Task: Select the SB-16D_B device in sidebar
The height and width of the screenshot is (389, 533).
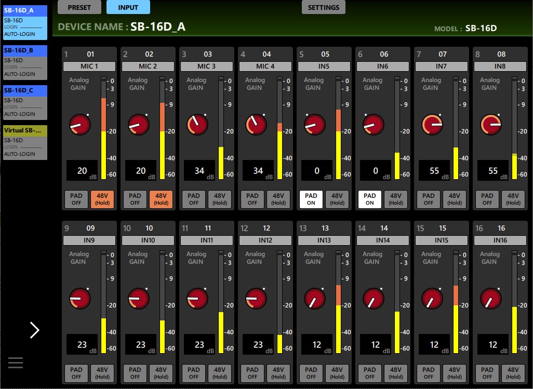Action: [25, 61]
